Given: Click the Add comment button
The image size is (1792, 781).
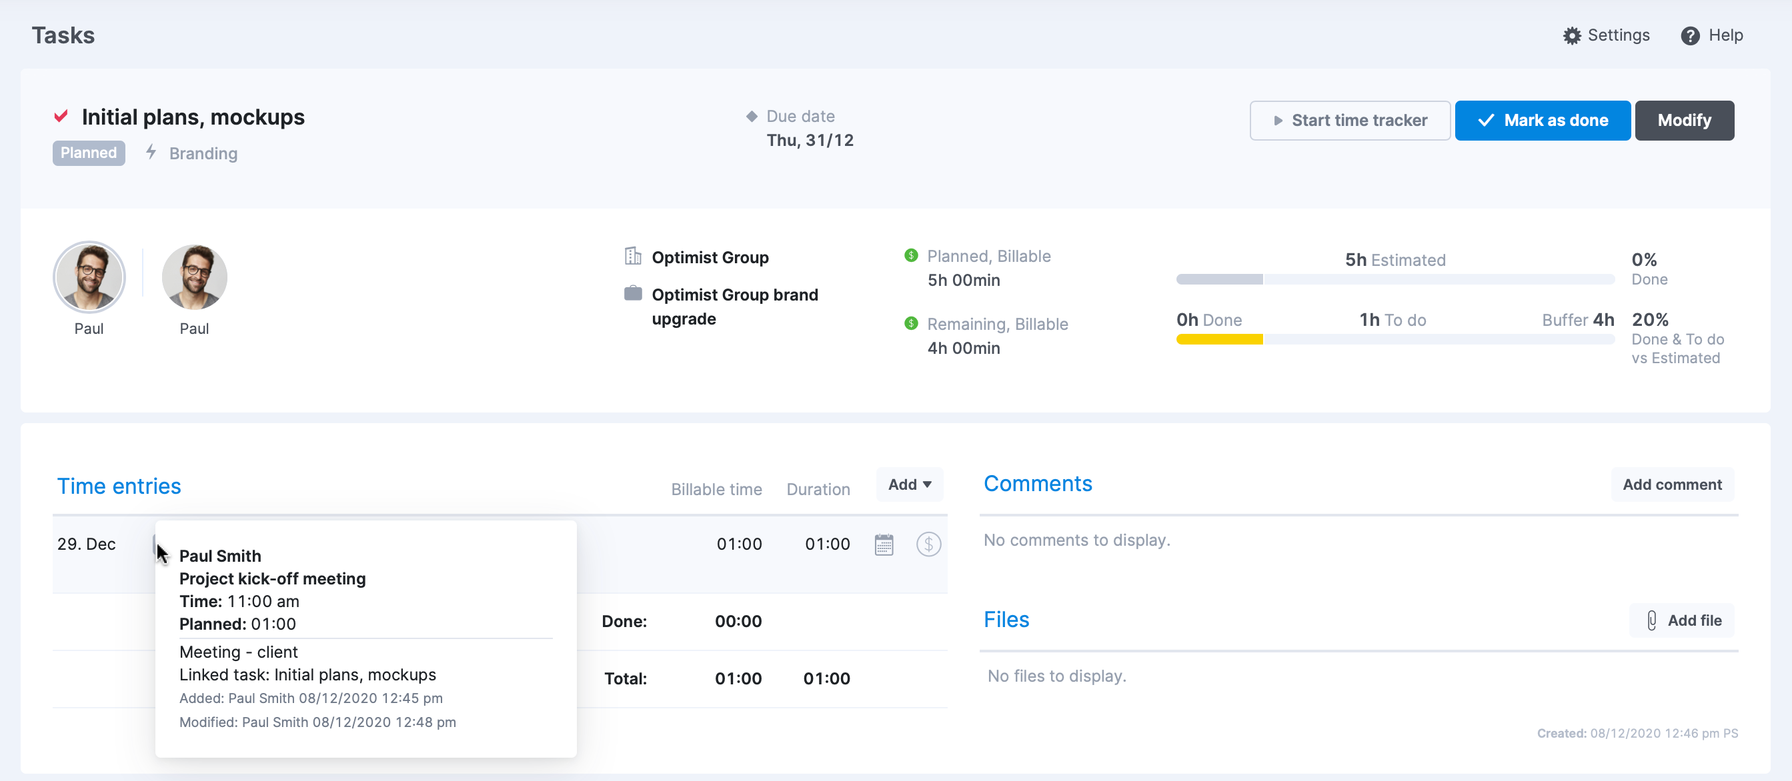Looking at the screenshot, I should 1672,484.
